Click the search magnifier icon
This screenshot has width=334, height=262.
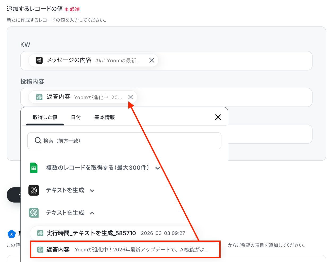(38, 141)
